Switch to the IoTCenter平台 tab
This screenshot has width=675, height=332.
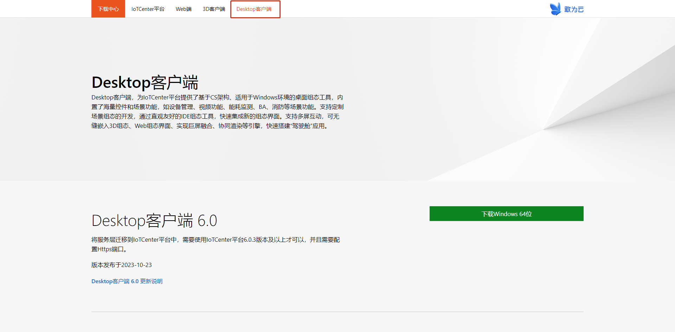148,9
